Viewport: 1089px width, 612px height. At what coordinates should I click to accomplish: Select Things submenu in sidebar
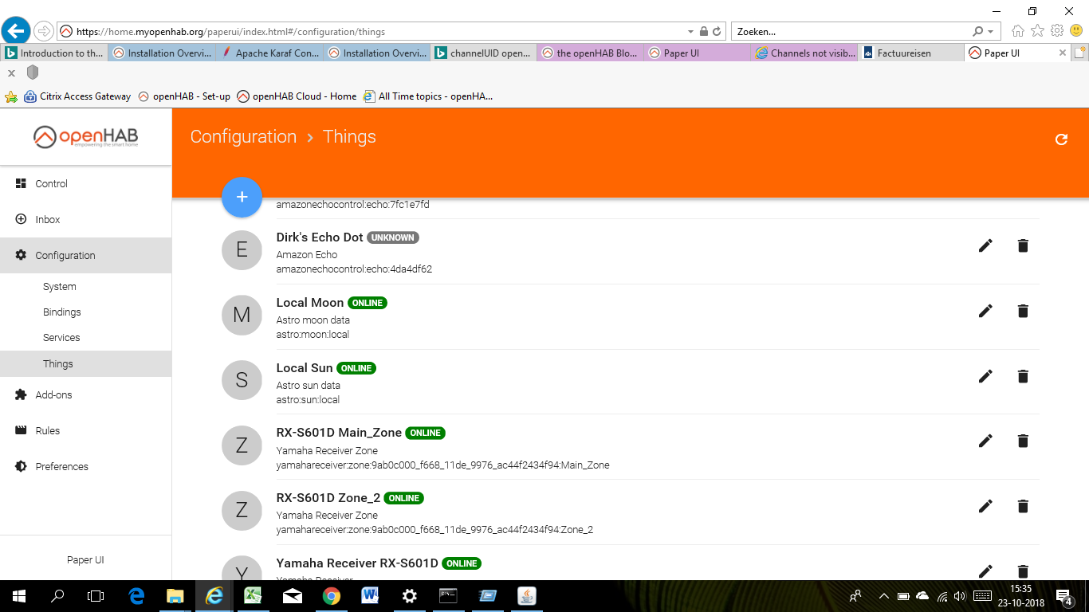tap(85, 363)
